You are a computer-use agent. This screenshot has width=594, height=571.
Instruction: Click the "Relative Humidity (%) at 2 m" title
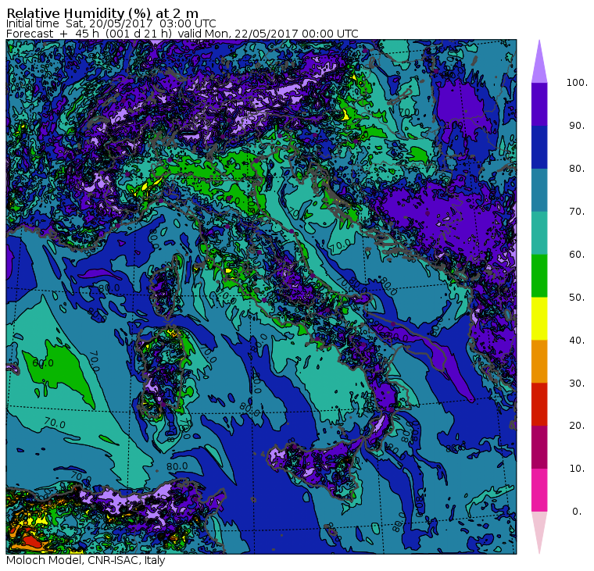click(x=102, y=13)
